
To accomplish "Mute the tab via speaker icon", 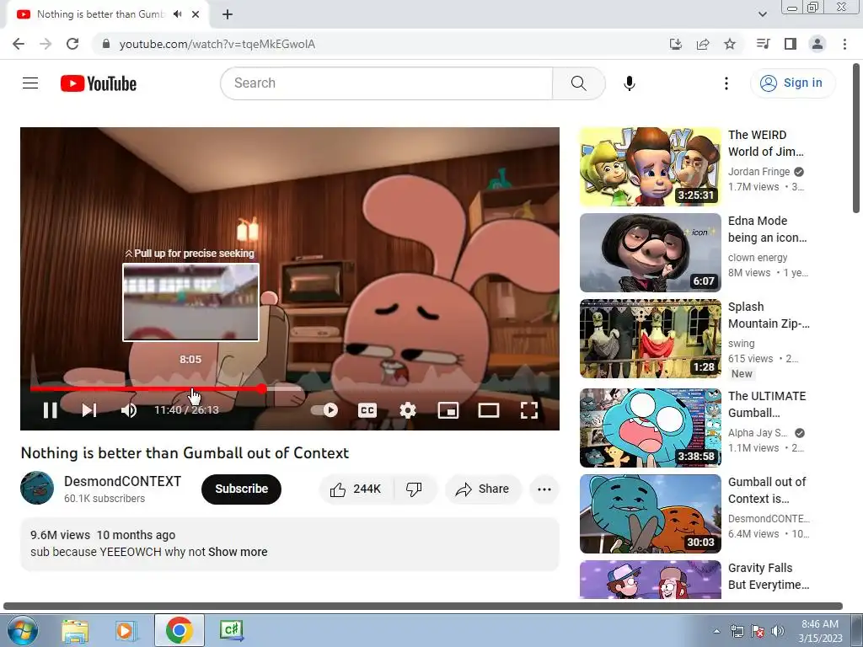I will (x=177, y=14).
